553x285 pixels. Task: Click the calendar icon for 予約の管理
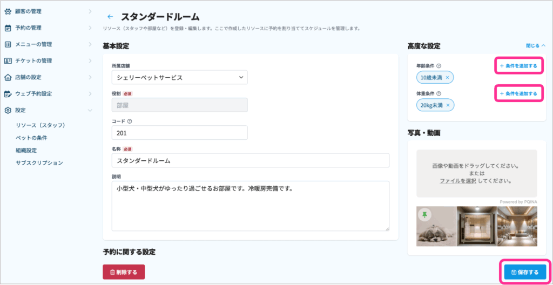coord(8,28)
